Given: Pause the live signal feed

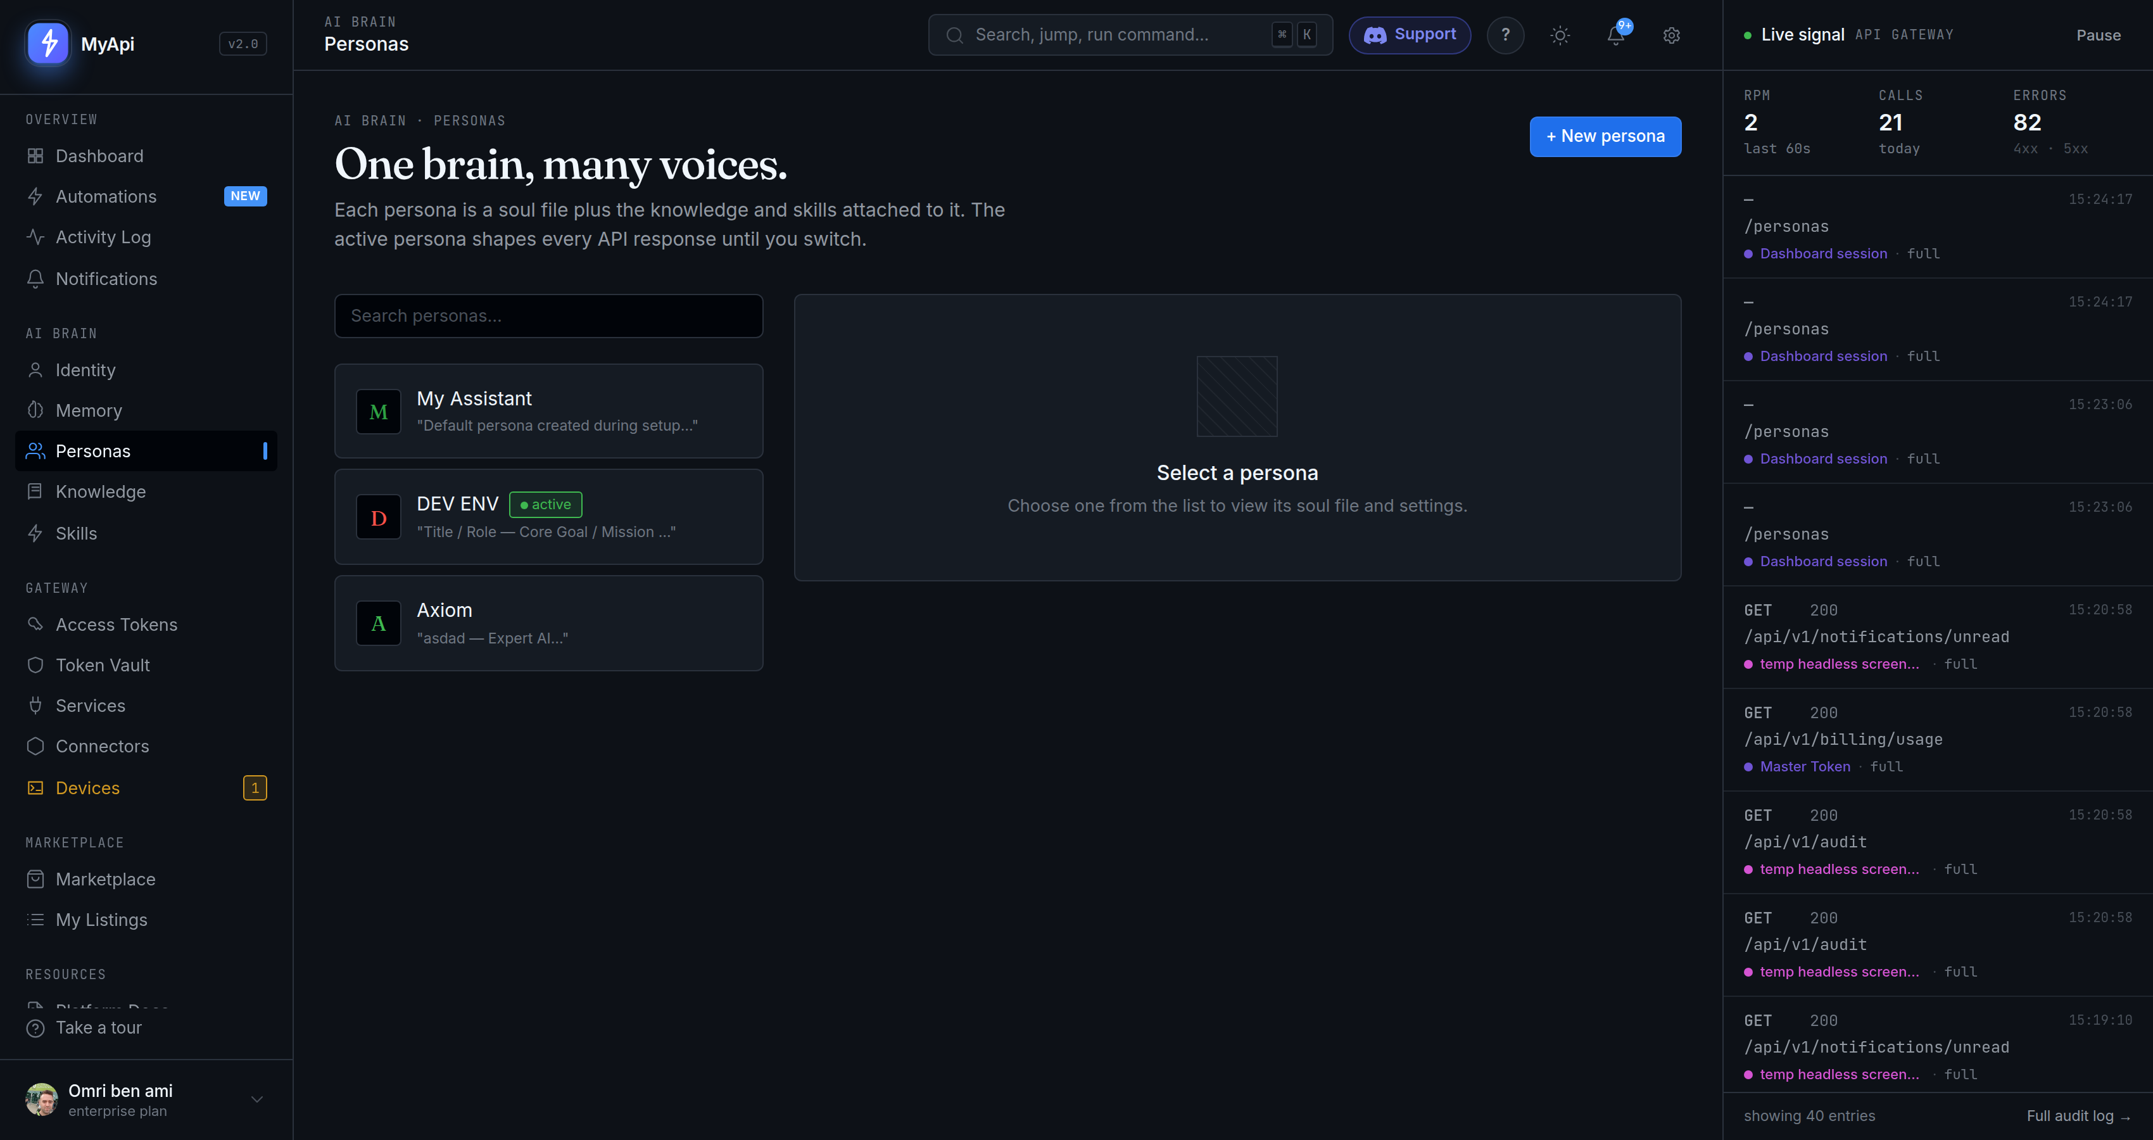Looking at the screenshot, I should click(x=2098, y=35).
